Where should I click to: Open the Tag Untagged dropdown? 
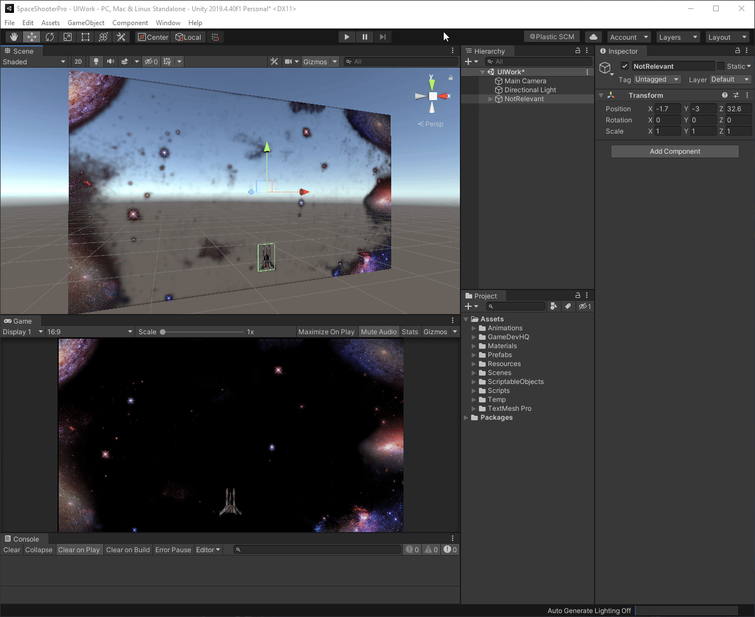tap(657, 79)
